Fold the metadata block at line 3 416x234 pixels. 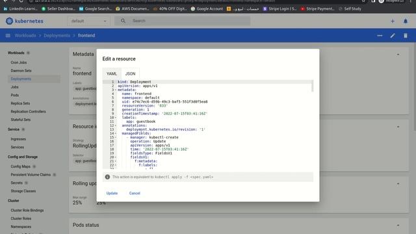tap(116, 90)
